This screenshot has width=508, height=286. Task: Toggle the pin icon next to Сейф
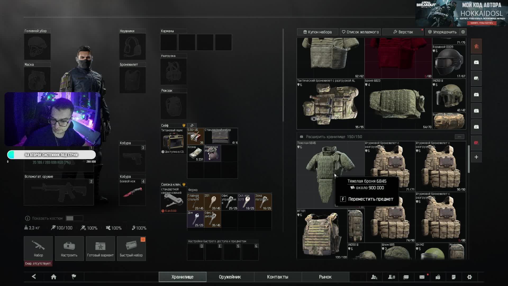[x=192, y=126]
